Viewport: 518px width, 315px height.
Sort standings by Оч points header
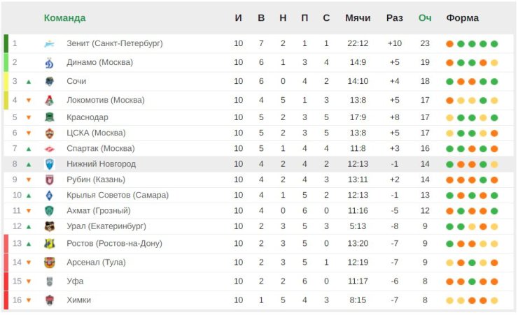(x=425, y=17)
